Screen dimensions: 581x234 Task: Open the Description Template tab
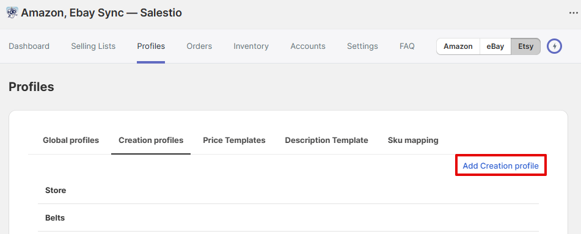pyautogui.click(x=326, y=141)
